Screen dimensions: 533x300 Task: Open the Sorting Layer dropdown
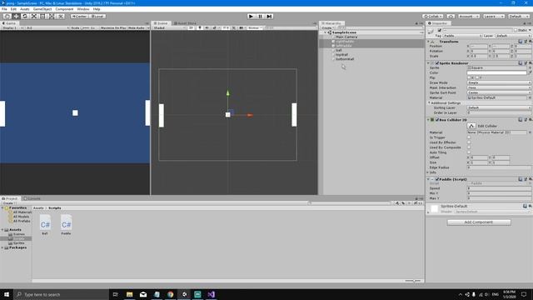[499, 107]
